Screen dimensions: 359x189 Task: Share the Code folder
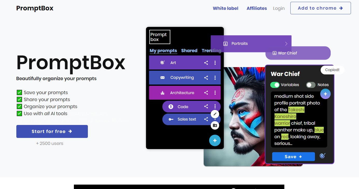206,107
